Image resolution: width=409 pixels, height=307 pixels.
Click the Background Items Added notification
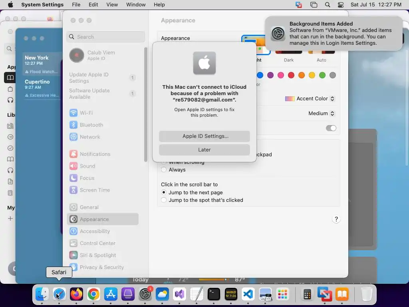(334, 34)
